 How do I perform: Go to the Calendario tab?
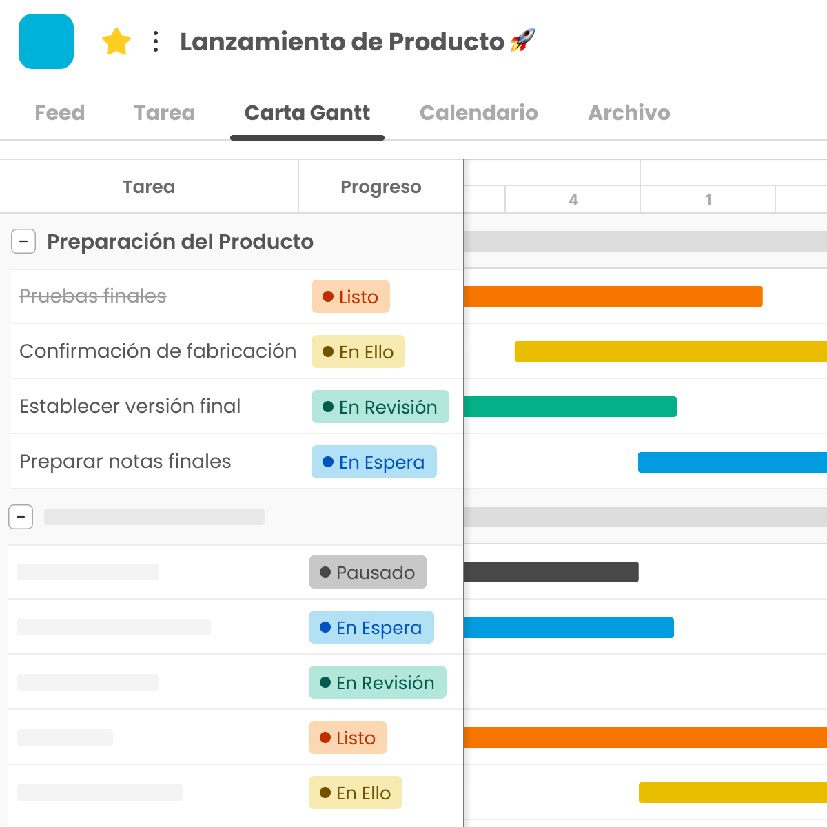478,113
